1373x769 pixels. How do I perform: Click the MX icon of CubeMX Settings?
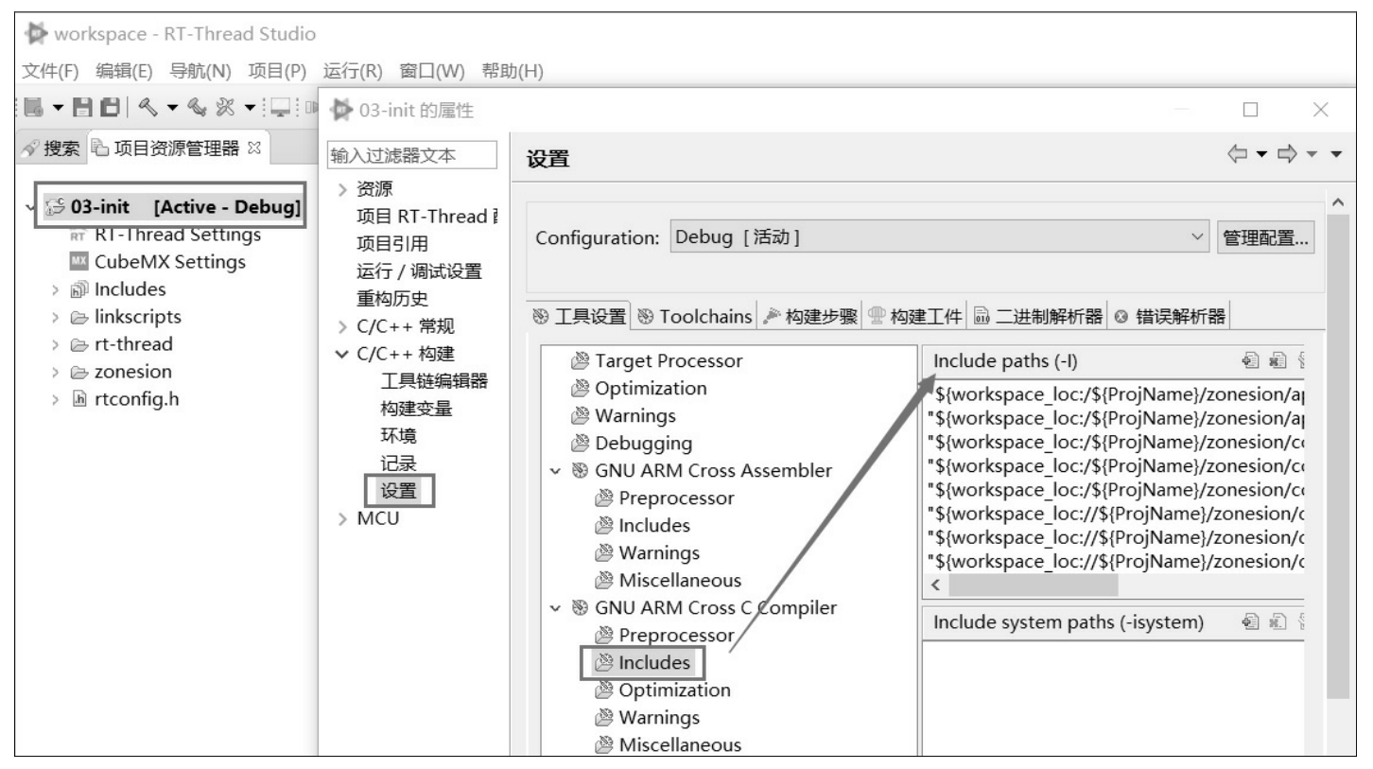click(x=78, y=261)
